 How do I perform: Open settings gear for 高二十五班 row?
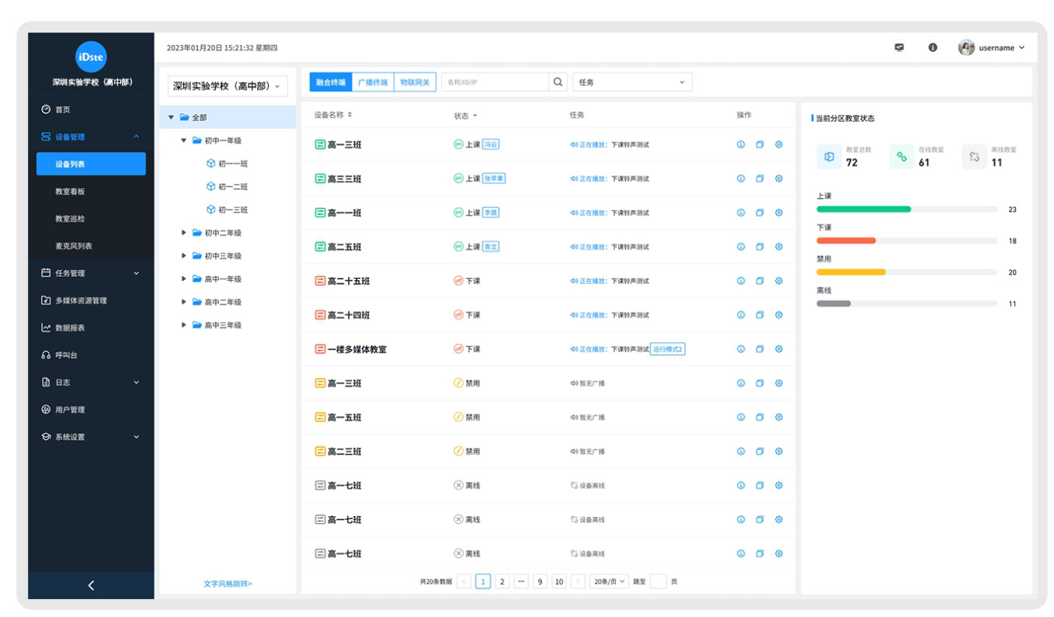(779, 281)
